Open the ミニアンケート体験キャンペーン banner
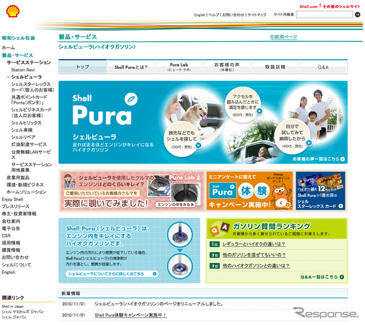This screenshot has height=325, width=365. coord(250,191)
